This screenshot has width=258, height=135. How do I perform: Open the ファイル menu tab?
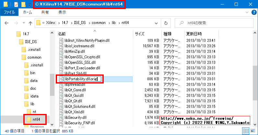tap(9, 12)
